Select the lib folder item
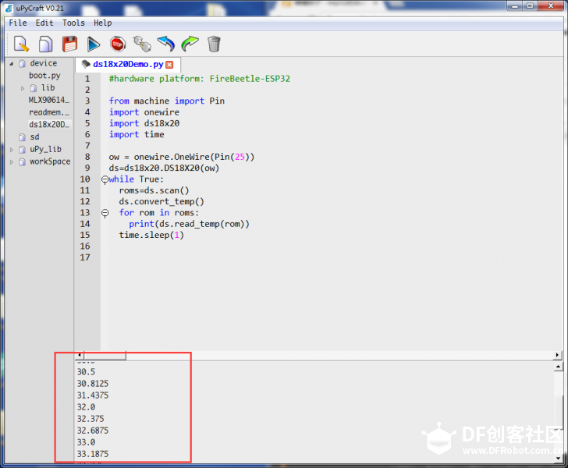The width and height of the screenshot is (568, 468). [x=48, y=87]
